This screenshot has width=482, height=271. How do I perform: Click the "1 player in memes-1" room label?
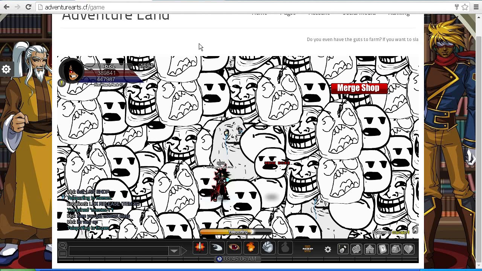390,233
